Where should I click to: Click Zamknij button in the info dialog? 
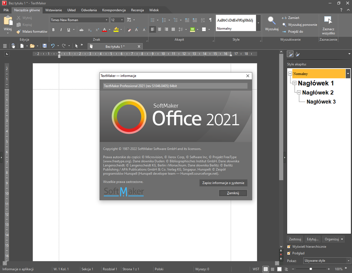tap(233, 193)
